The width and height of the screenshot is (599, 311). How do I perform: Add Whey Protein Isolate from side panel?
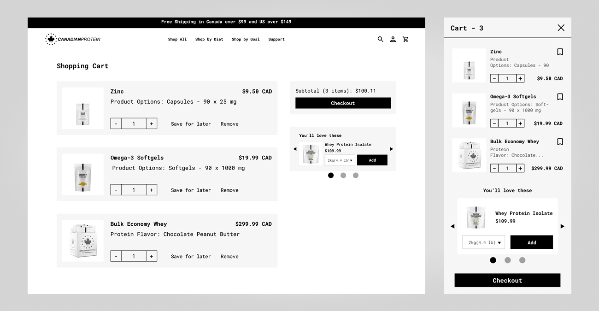click(x=532, y=242)
